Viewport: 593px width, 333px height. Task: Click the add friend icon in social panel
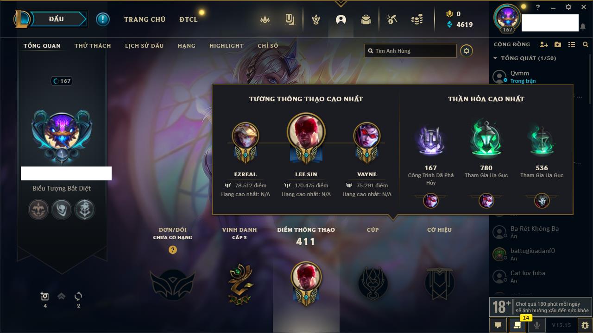click(544, 44)
